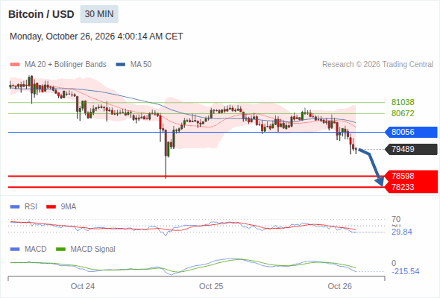Click the red 9MA legend swatch
This screenshot has width=440, height=298.
click(51, 207)
